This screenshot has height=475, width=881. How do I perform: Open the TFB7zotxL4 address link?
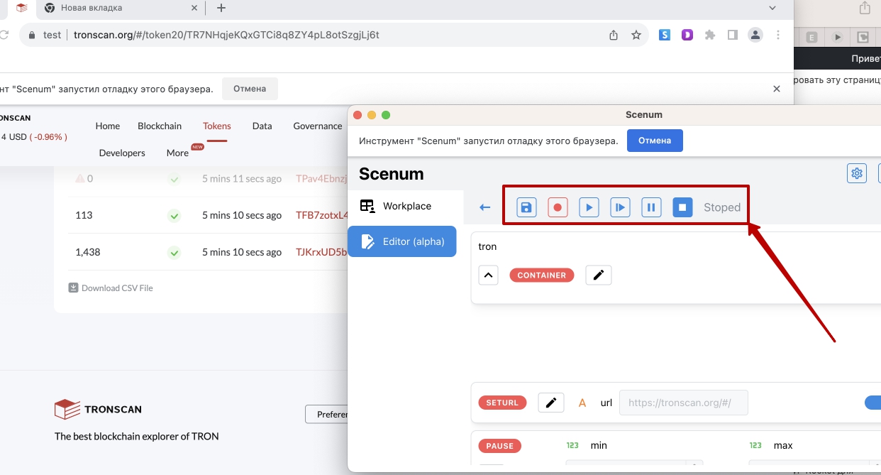(321, 215)
